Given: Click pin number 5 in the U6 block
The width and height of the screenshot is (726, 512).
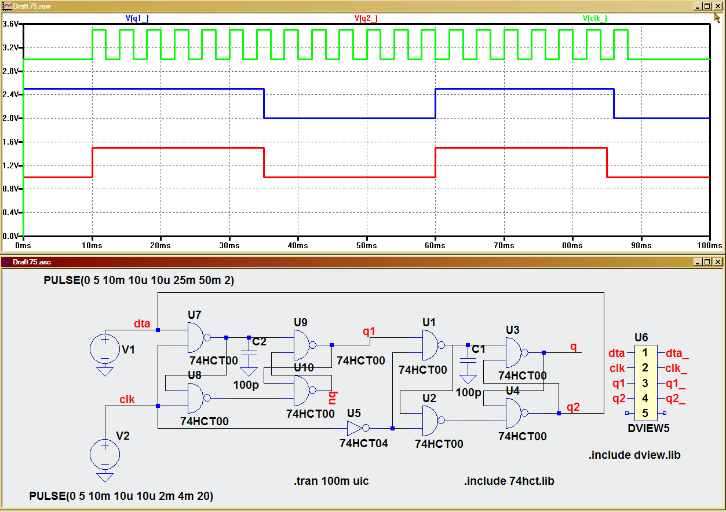Looking at the screenshot, I should tap(645, 413).
